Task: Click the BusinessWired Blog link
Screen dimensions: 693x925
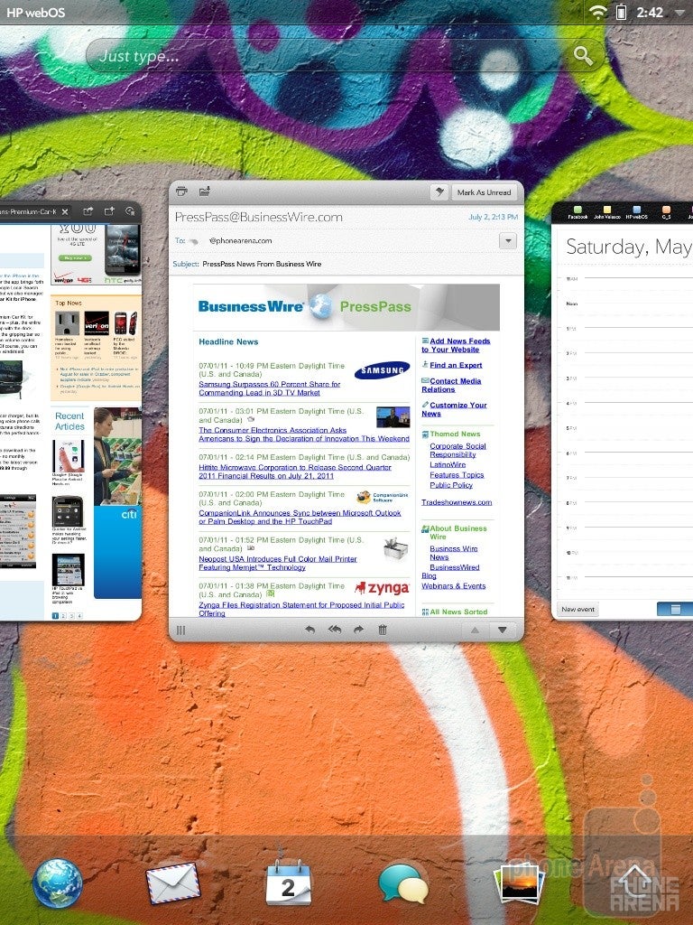Action: pyautogui.click(x=451, y=572)
